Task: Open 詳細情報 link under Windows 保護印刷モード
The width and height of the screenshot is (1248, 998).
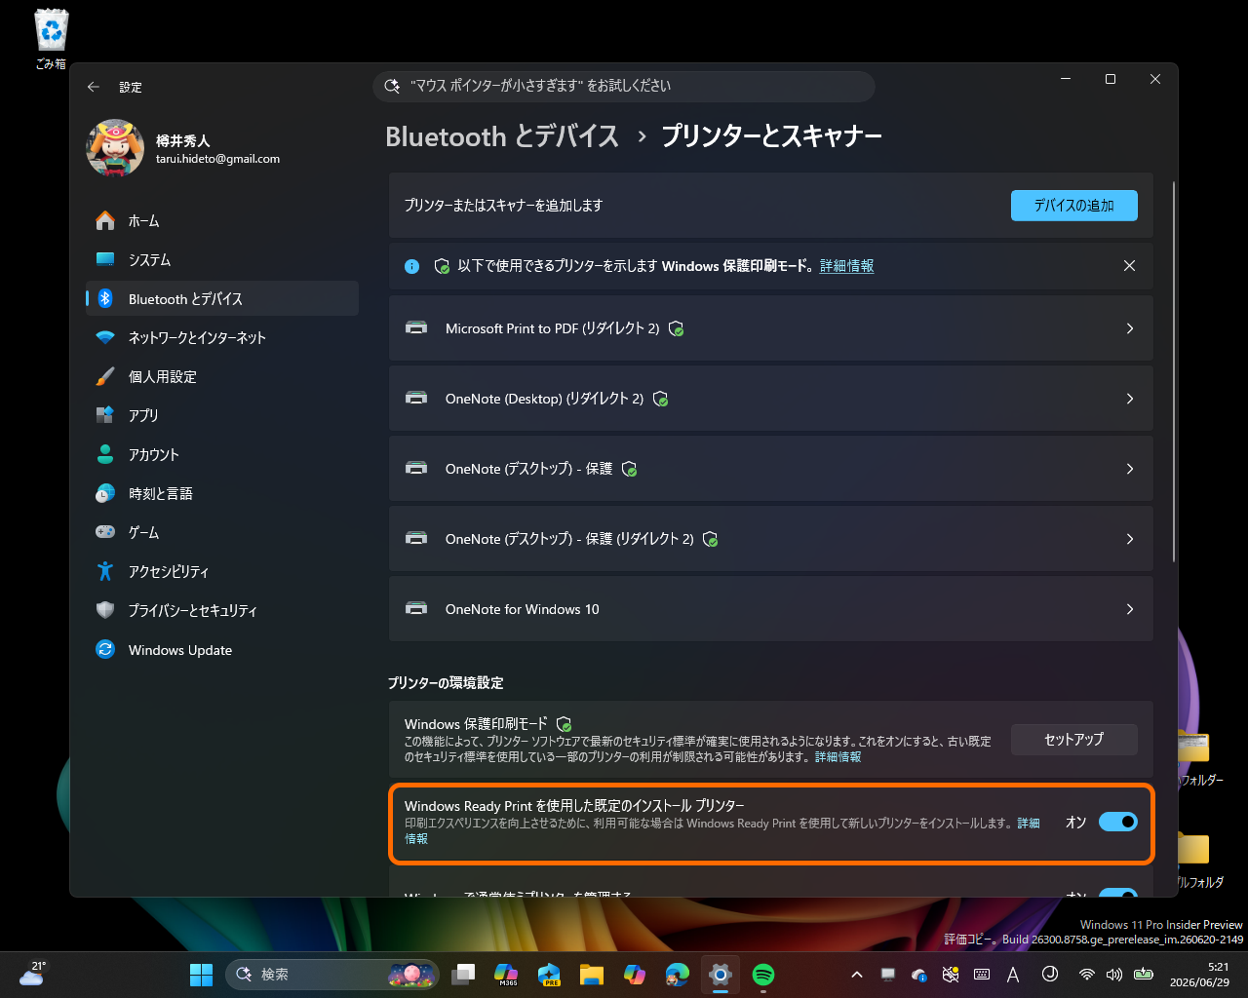Action: point(838,757)
